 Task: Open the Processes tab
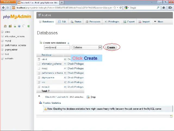93,22
